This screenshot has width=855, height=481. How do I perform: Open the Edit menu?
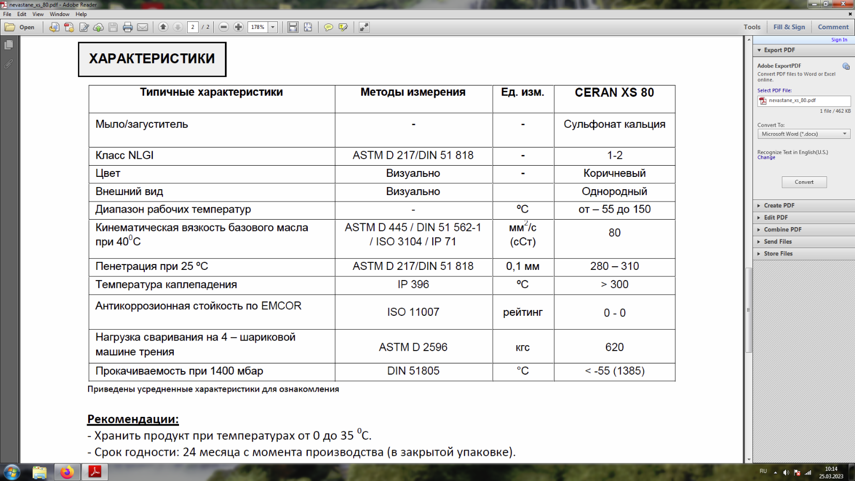(22, 14)
